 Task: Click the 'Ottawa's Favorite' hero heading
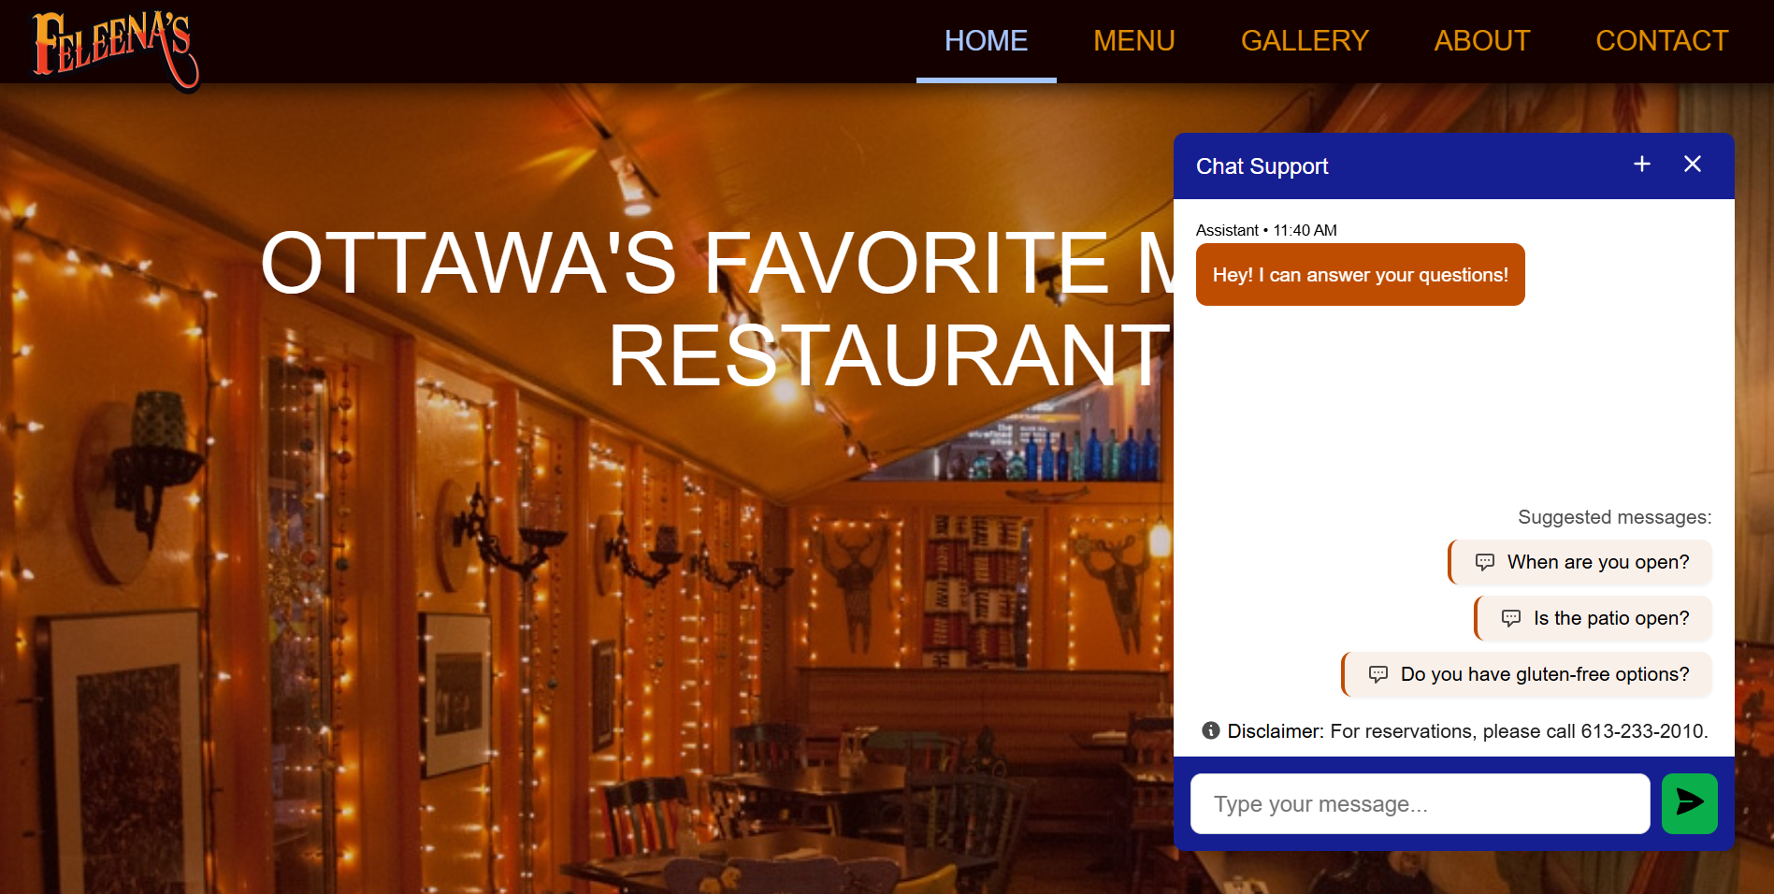click(716, 309)
